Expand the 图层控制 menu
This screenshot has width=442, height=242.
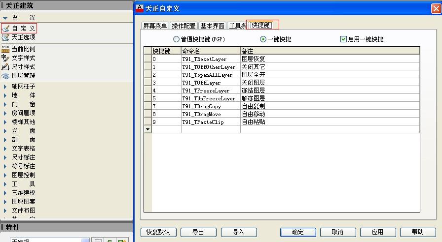[x=5, y=175]
